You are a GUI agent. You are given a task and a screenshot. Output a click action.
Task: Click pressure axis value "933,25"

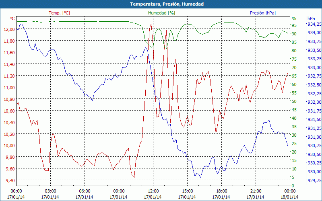click(314, 59)
